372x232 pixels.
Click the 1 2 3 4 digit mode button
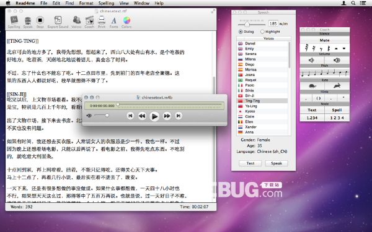[337, 118]
